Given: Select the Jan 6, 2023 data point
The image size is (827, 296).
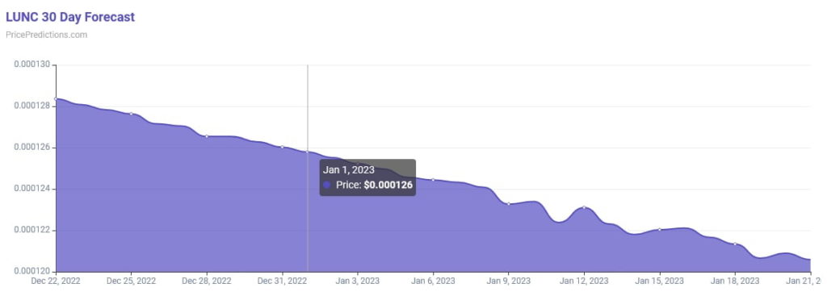Looking at the screenshot, I should pyautogui.click(x=433, y=180).
